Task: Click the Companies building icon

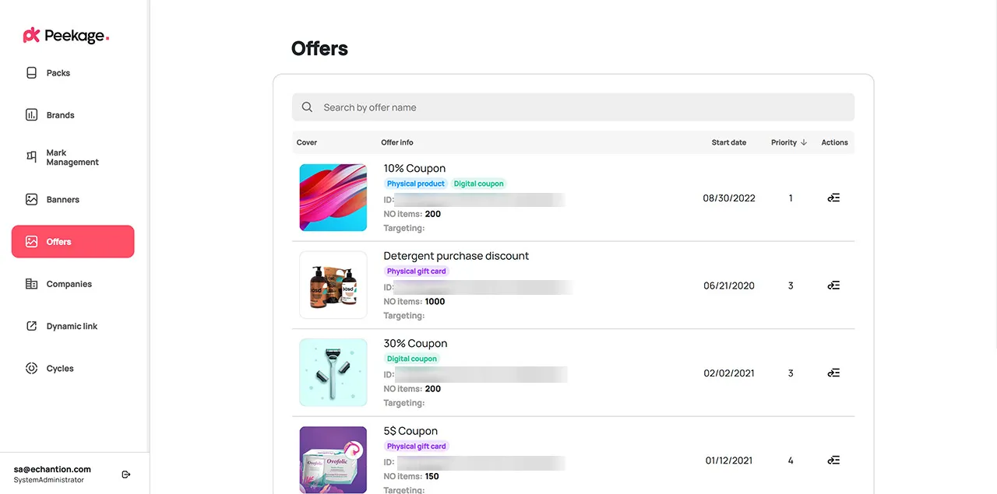Action: (x=32, y=284)
